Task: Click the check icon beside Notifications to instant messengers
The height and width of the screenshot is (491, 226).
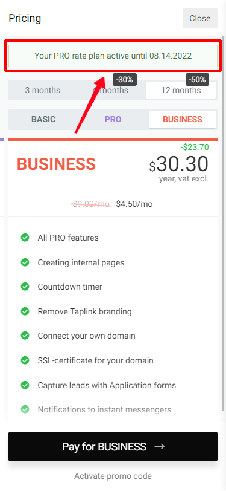Action: (x=25, y=409)
